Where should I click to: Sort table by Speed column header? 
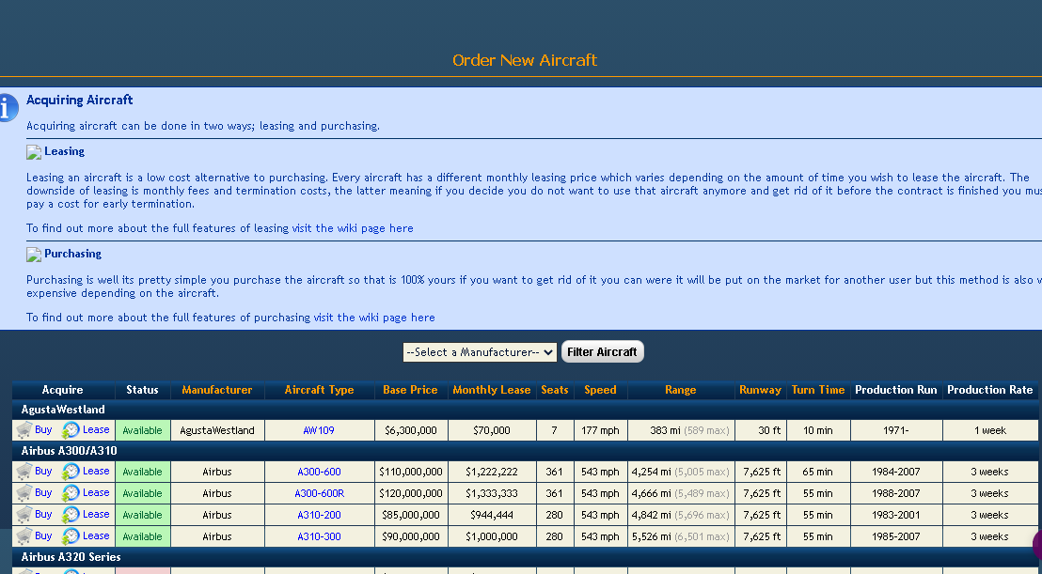(x=600, y=390)
